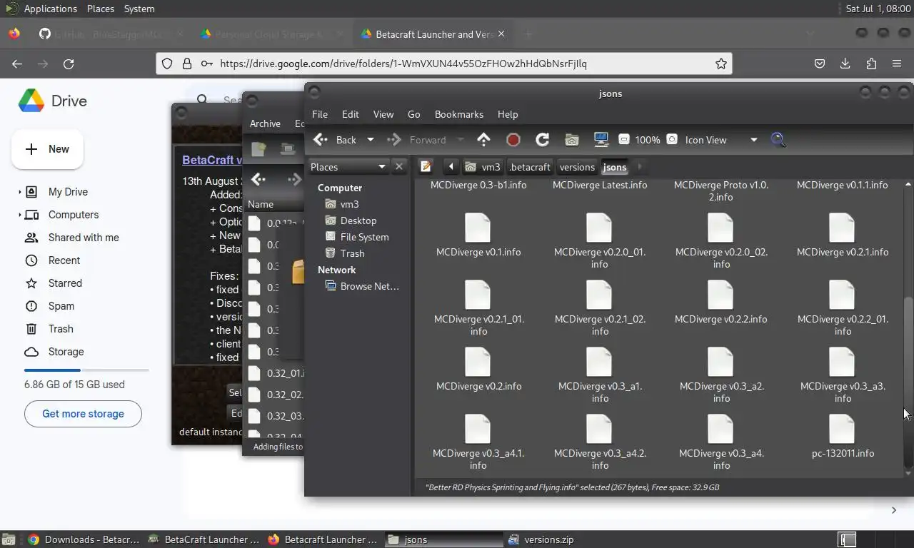Close the Places side pane

pos(399,167)
